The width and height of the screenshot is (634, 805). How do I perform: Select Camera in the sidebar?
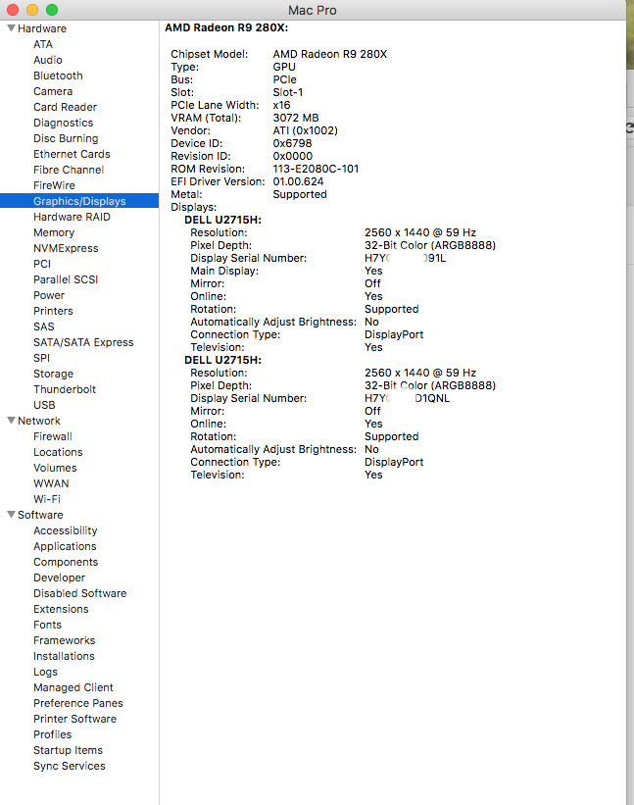(x=53, y=91)
